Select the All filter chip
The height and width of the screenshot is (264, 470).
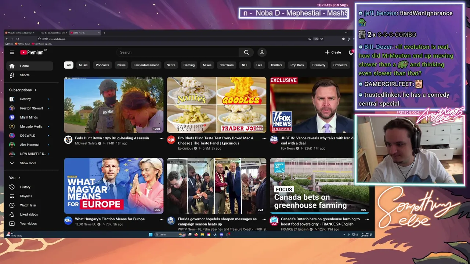(68, 65)
